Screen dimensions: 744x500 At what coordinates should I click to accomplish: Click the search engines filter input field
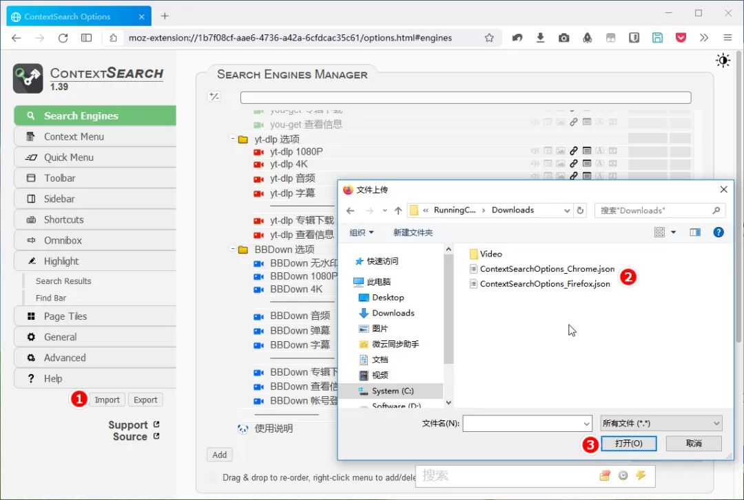coord(466,98)
